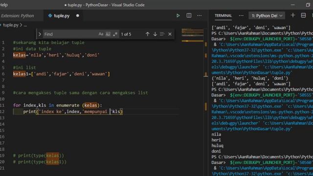Click the comment '#ini data tuple'
Viewport: 313px width, 176px height.
[x=32, y=49]
